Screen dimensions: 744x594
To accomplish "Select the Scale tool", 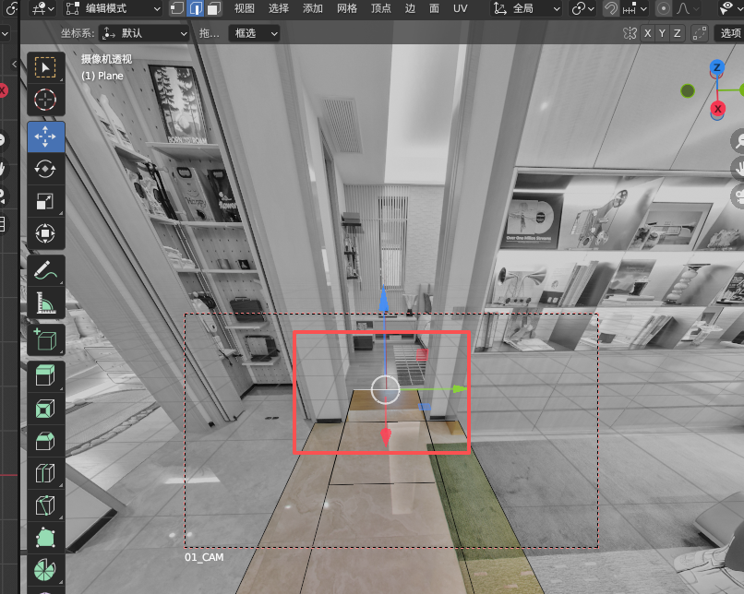I will tap(44, 201).
